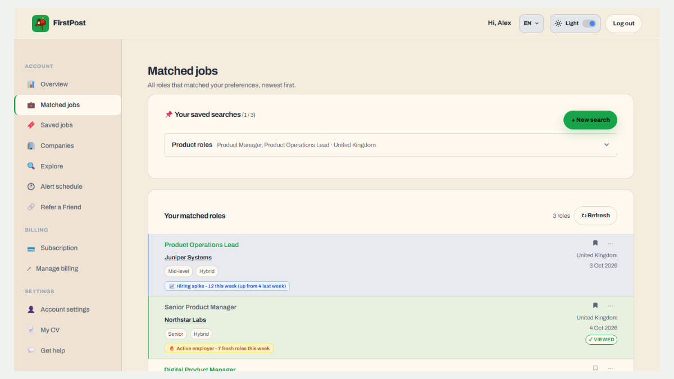Click the 4 Oct 2026 date
Image resolution: width=674 pixels, height=379 pixels.
coord(603,328)
